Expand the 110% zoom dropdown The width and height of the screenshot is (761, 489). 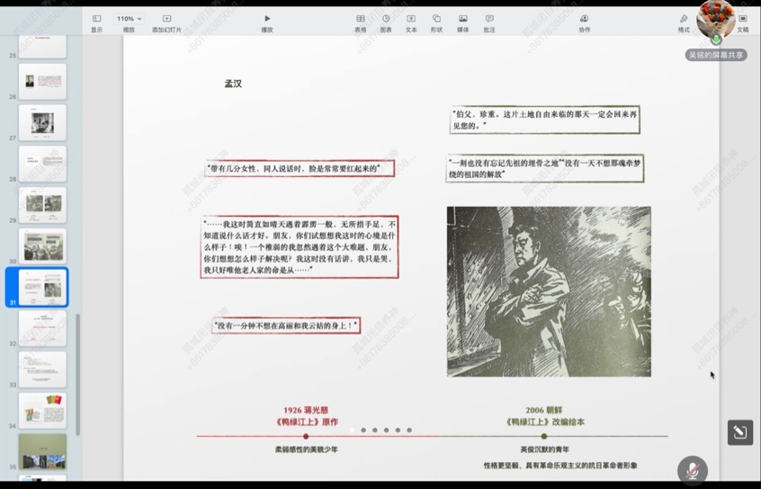pyautogui.click(x=129, y=19)
